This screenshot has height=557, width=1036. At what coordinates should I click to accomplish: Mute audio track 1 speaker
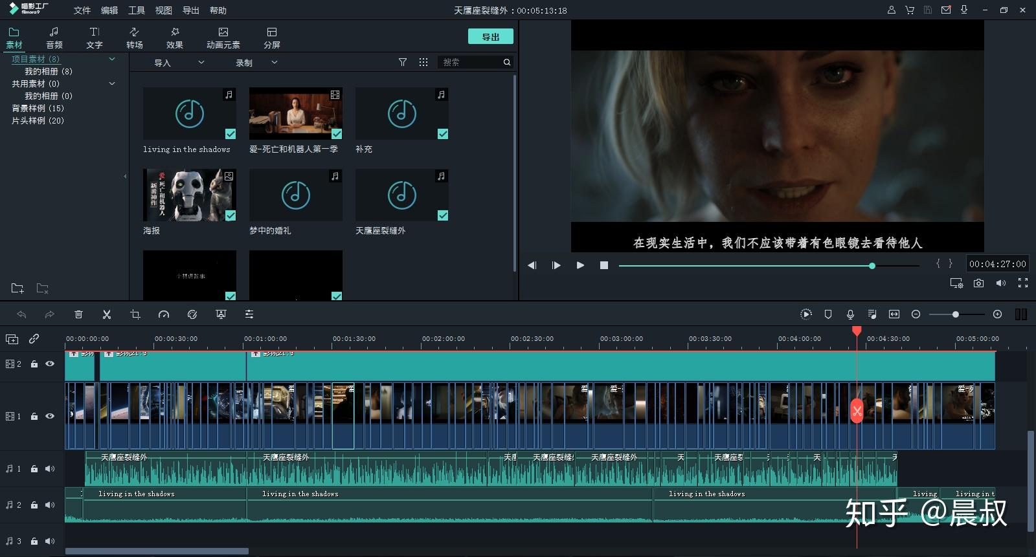click(x=50, y=469)
